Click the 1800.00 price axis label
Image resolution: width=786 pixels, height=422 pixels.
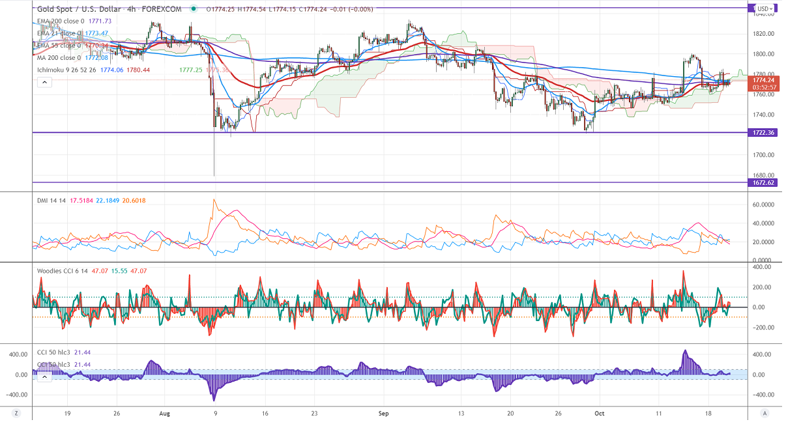pyautogui.click(x=763, y=54)
